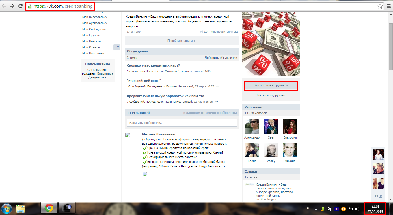Image resolution: width=393 pixels, height=215 pixels.
Task: Click the +2 answers counter badge
Action: 117,47
